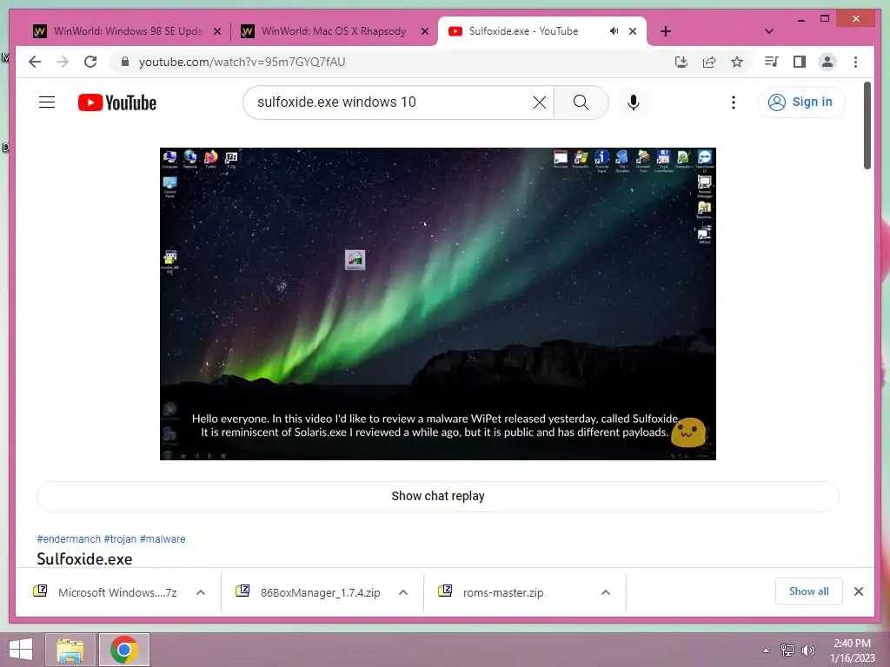Image resolution: width=890 pixels, height=667 pixels.
Task: Open the Chrome profile avatar
Action: (x=827, y=62)
